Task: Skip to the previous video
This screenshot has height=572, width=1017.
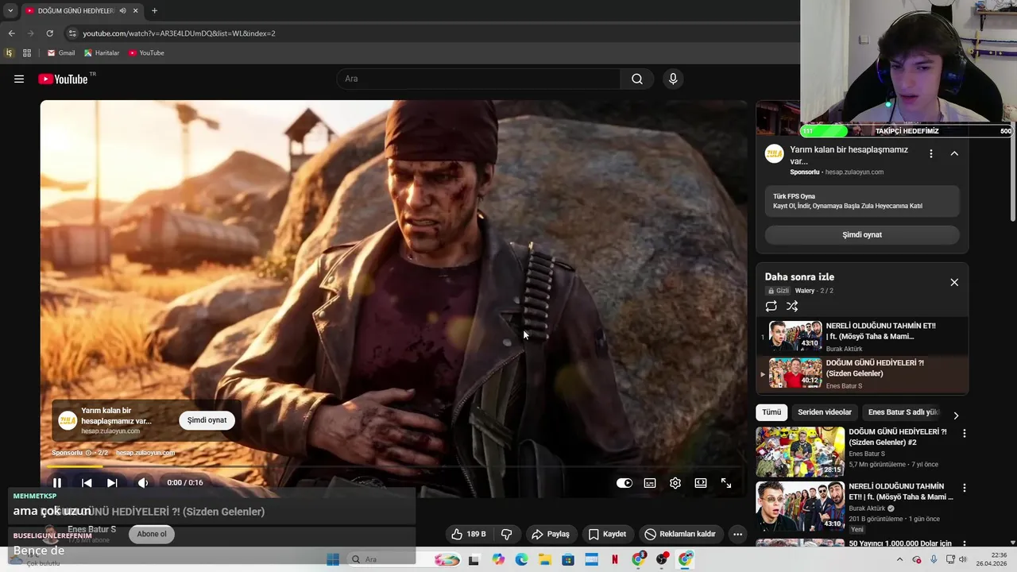Action: [87, 482]
